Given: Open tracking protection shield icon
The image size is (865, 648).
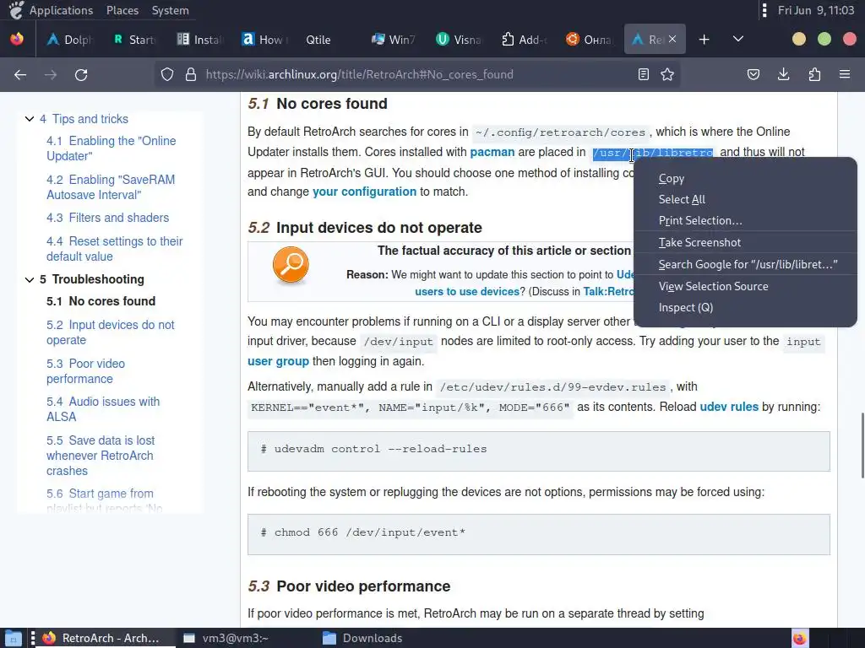Looking at the screenshot, I should click(167, 74).
